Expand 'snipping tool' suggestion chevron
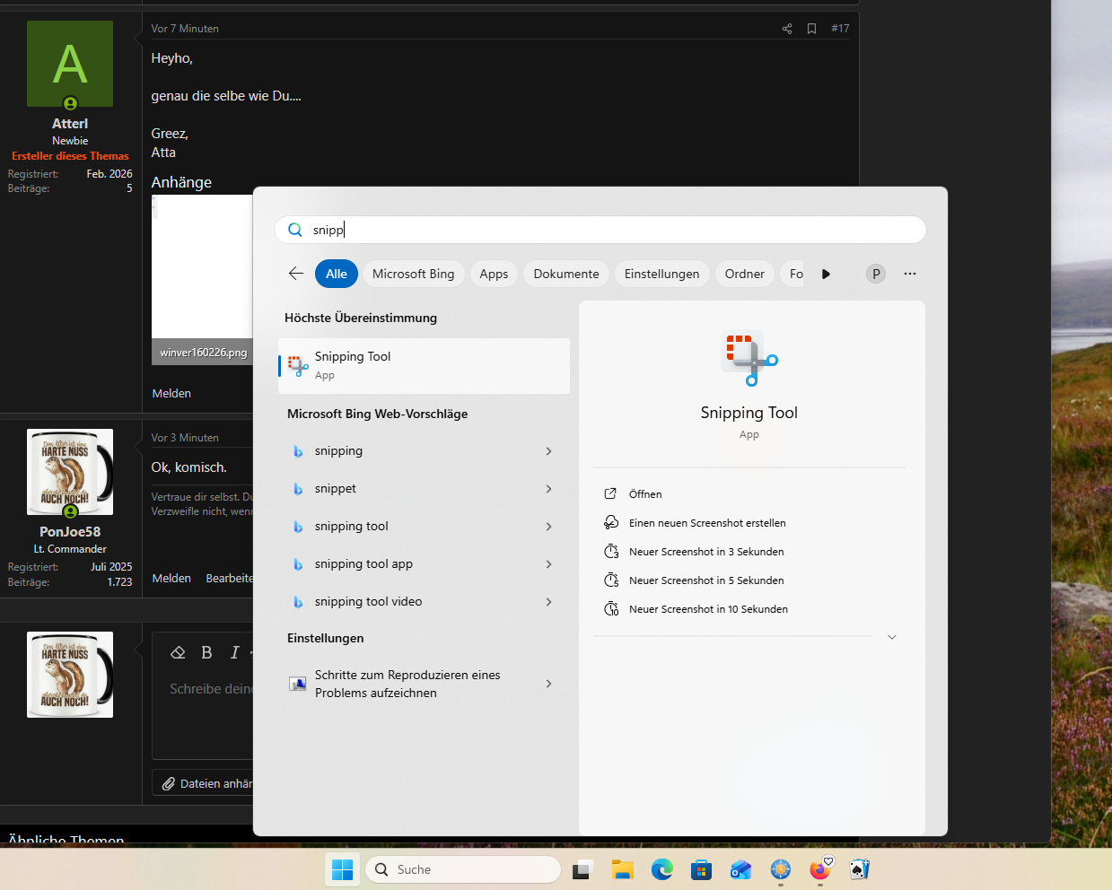This screenshot has height=890, width=1112. pyautogui.click(x=548, y=527)
